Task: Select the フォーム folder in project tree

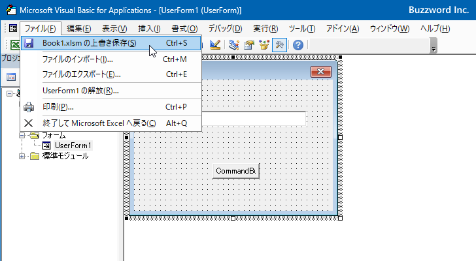Action: coord(54,135)
